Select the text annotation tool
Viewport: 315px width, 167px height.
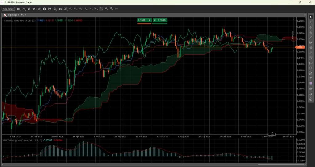tap(311, 78)
